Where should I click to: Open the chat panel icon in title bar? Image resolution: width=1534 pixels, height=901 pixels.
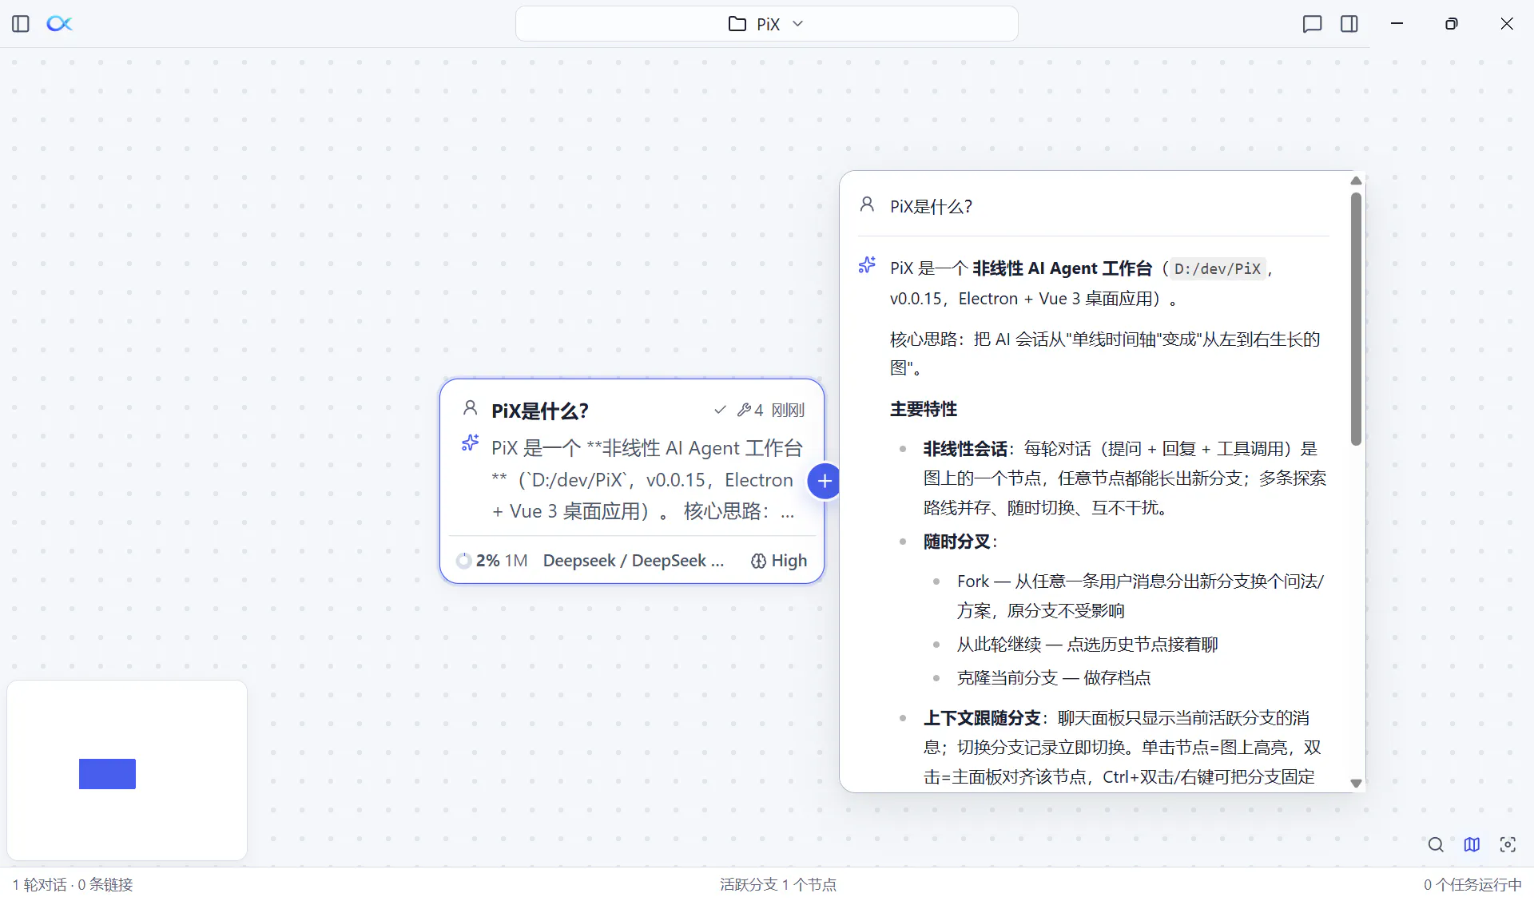1312,24
